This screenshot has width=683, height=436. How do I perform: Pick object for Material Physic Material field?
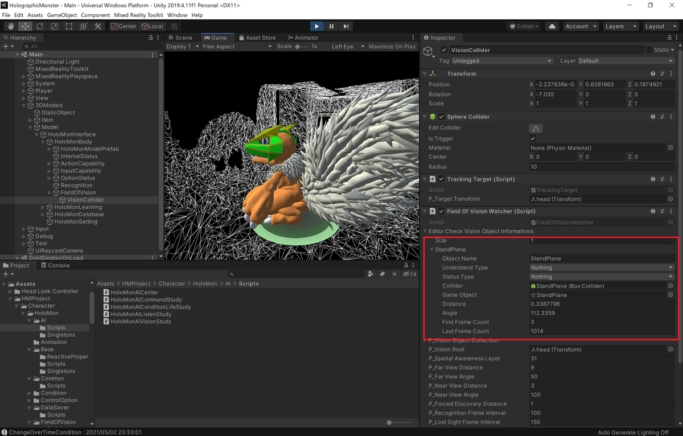click(670, 148)
